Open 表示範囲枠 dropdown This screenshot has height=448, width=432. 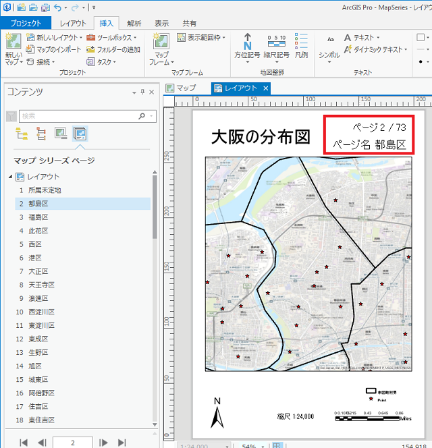point(201,37)
